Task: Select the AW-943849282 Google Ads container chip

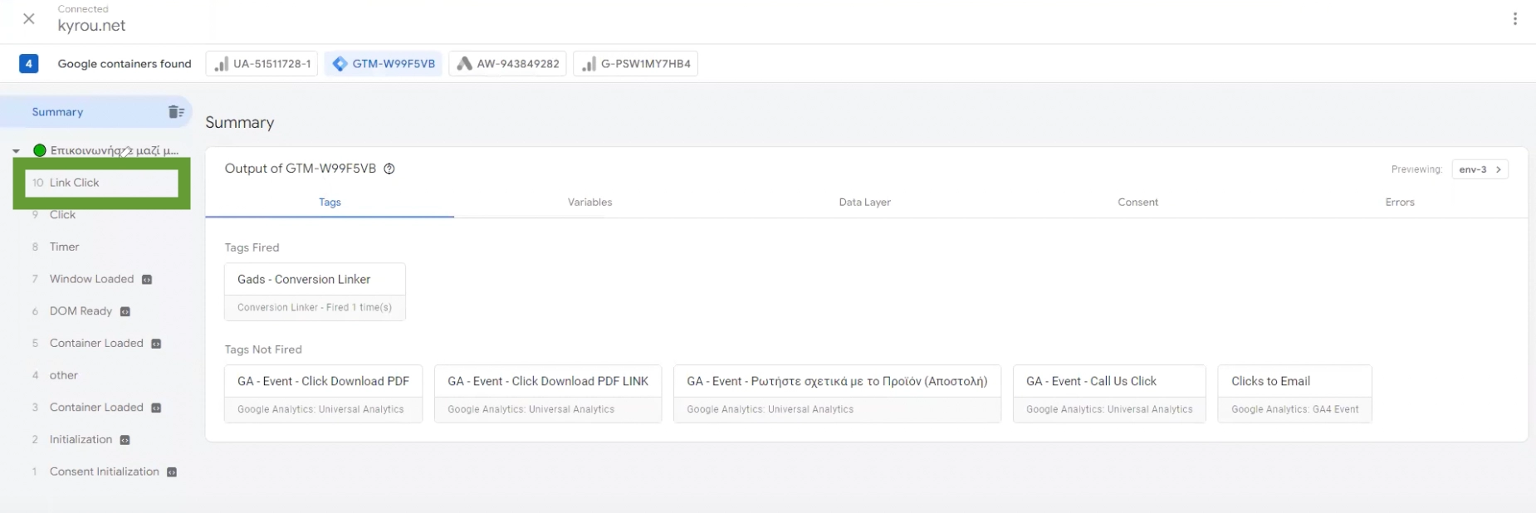Action: pos(507,64)
